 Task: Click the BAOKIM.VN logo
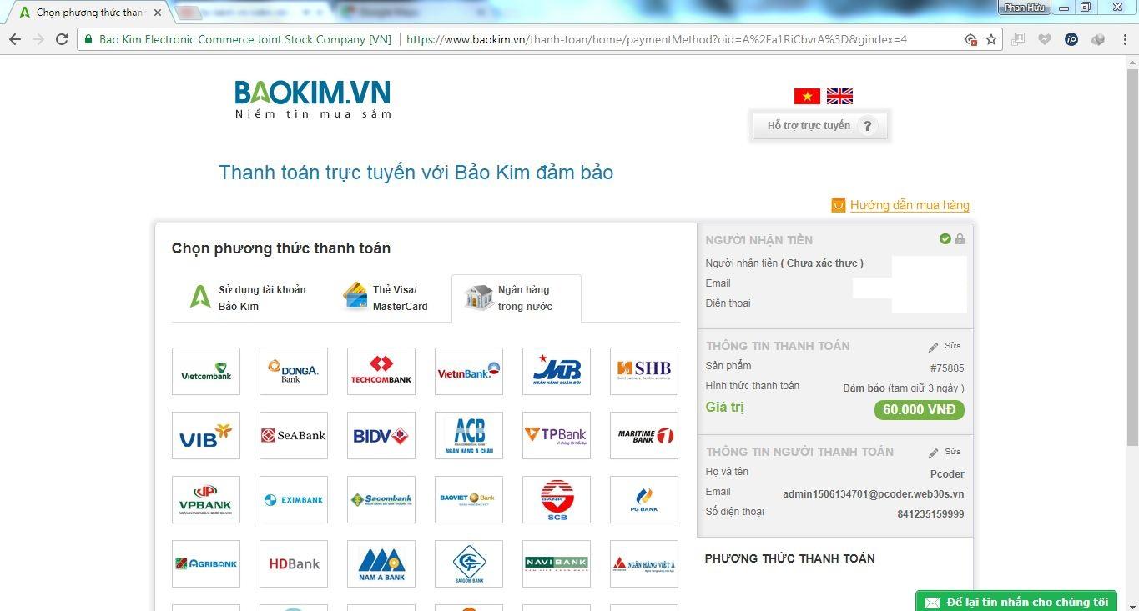(x=313, y=98)
